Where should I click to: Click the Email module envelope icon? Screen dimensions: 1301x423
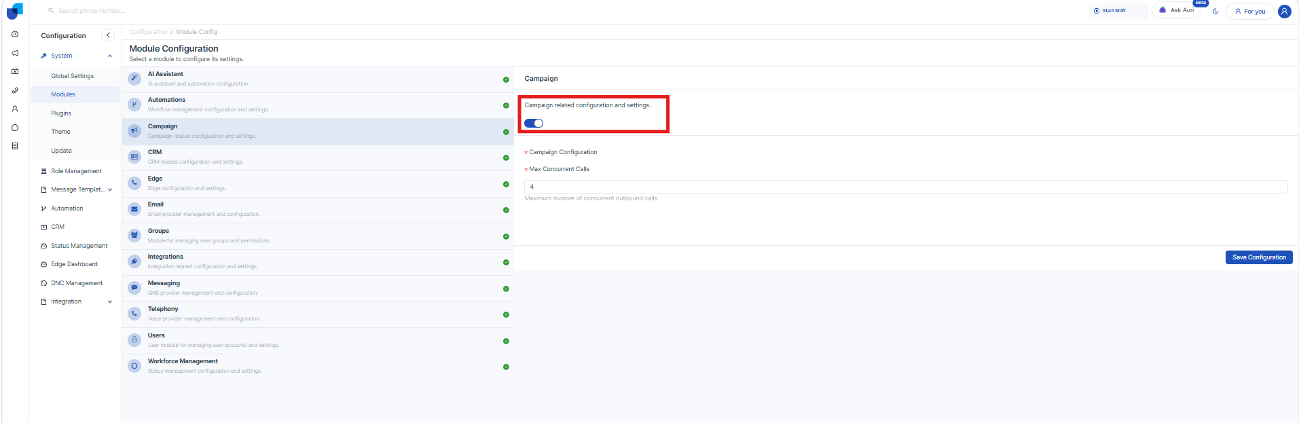134,209
